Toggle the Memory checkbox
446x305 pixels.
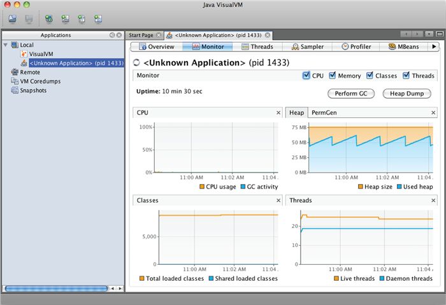333,76
